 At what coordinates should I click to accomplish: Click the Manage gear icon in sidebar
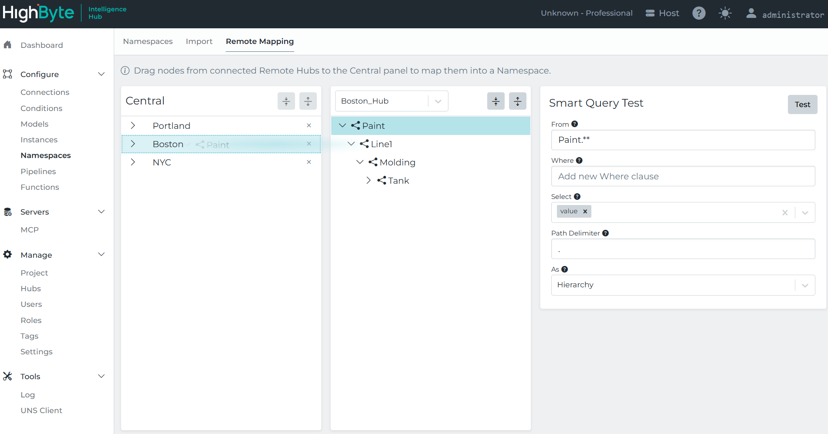tap(7, 255)
